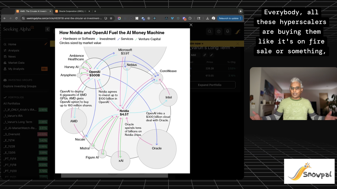This screenshot has width=337, height=189.
Task: Select the _3_Oversold portfolio
Action: [x=12, y=134]
